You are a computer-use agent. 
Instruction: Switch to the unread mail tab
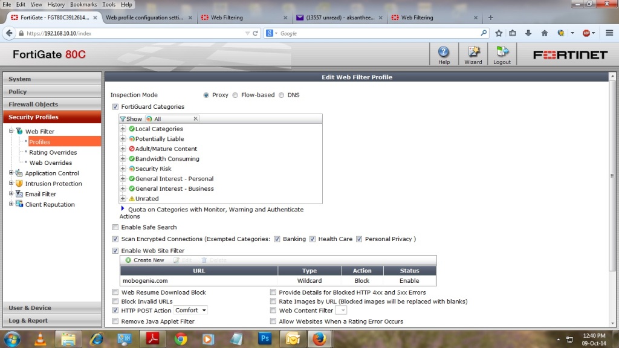pos(340,18)
